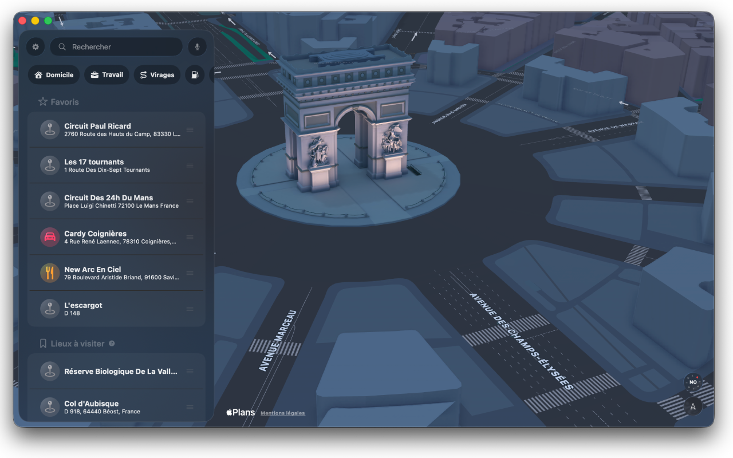Click the NO compass to reset orientation
This screenshot has width=733, height=458.
click(693, 382)
